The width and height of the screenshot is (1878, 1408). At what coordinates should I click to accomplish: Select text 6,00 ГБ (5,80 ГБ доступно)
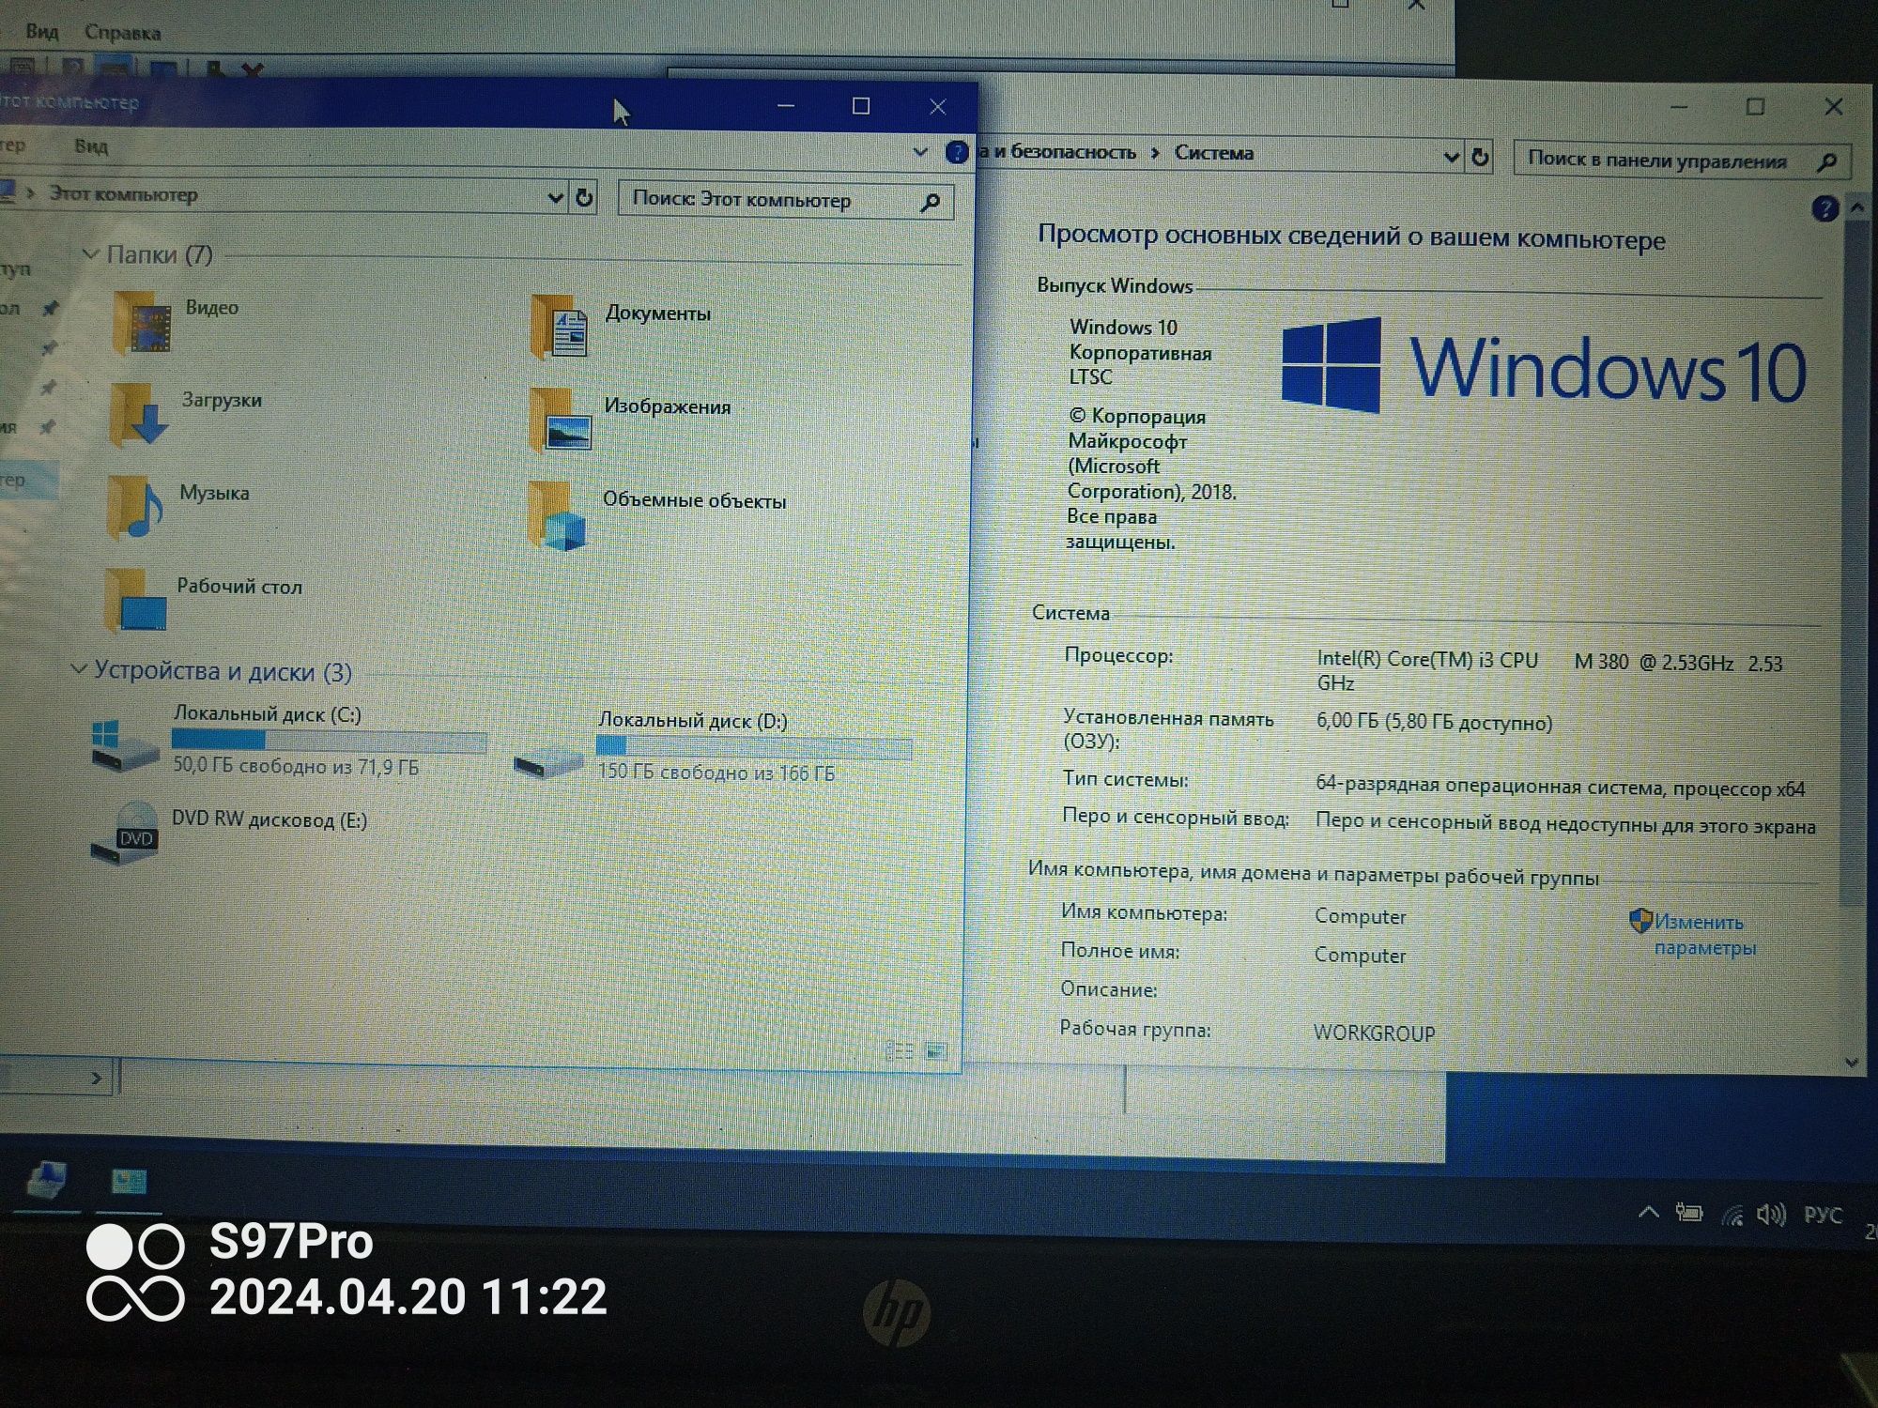click(x=1434, y=722)
